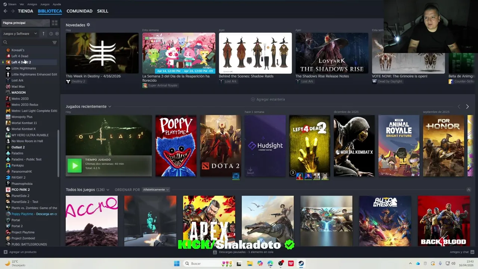Open the SKILL profile tab

coord(103,11)
